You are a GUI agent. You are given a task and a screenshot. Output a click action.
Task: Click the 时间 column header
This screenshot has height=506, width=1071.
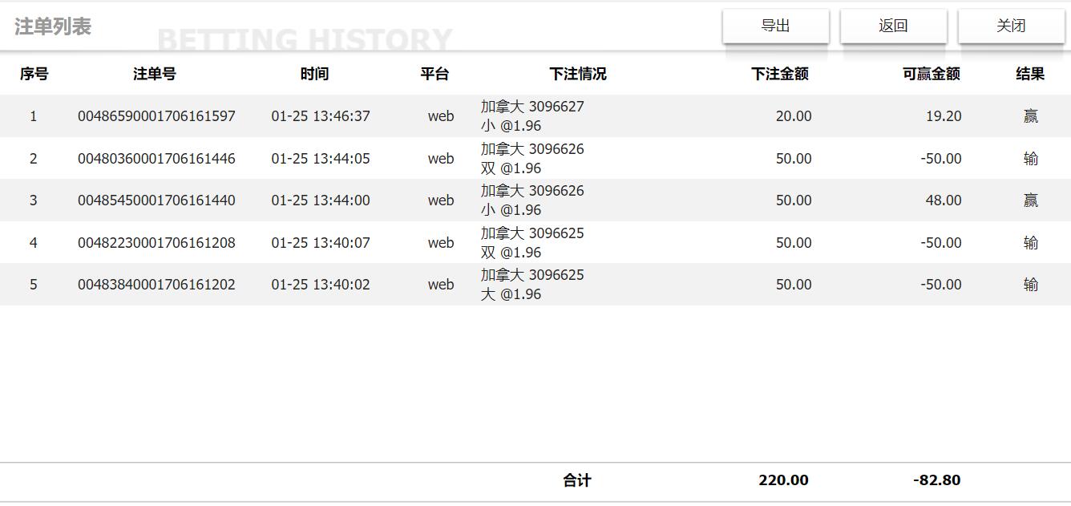coord(314,74)
